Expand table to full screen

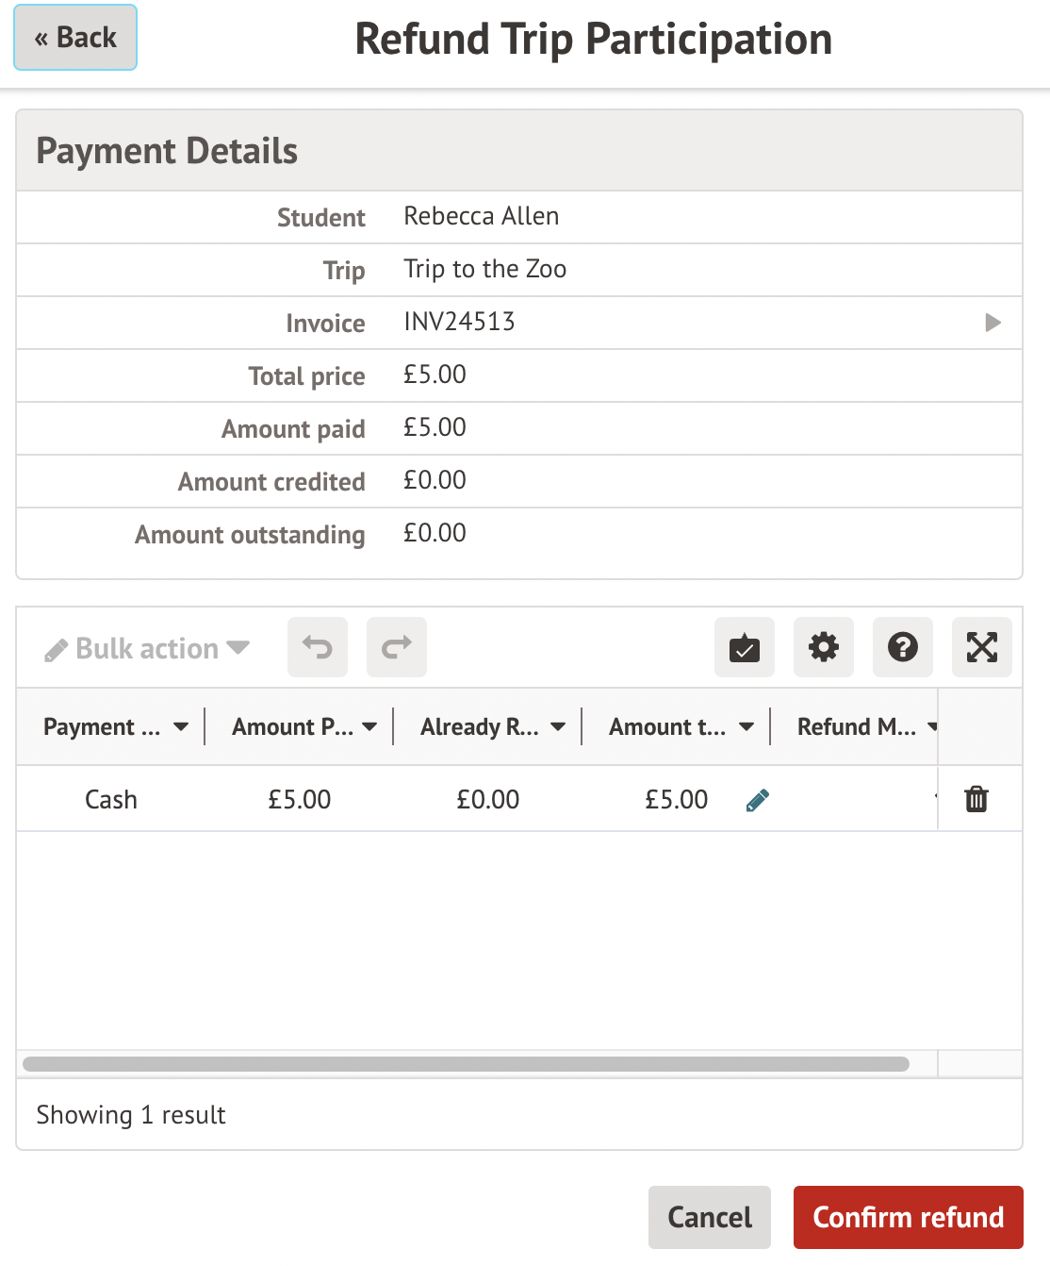982,647
